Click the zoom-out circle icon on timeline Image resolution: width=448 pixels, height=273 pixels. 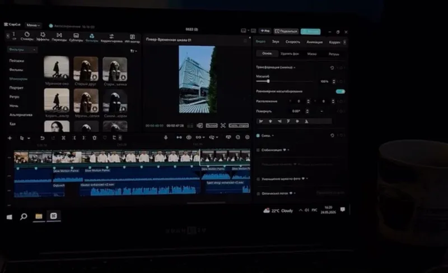tap(237, 137)
